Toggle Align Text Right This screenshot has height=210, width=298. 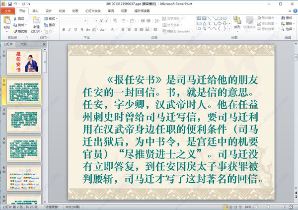click(x=135, y=29)
